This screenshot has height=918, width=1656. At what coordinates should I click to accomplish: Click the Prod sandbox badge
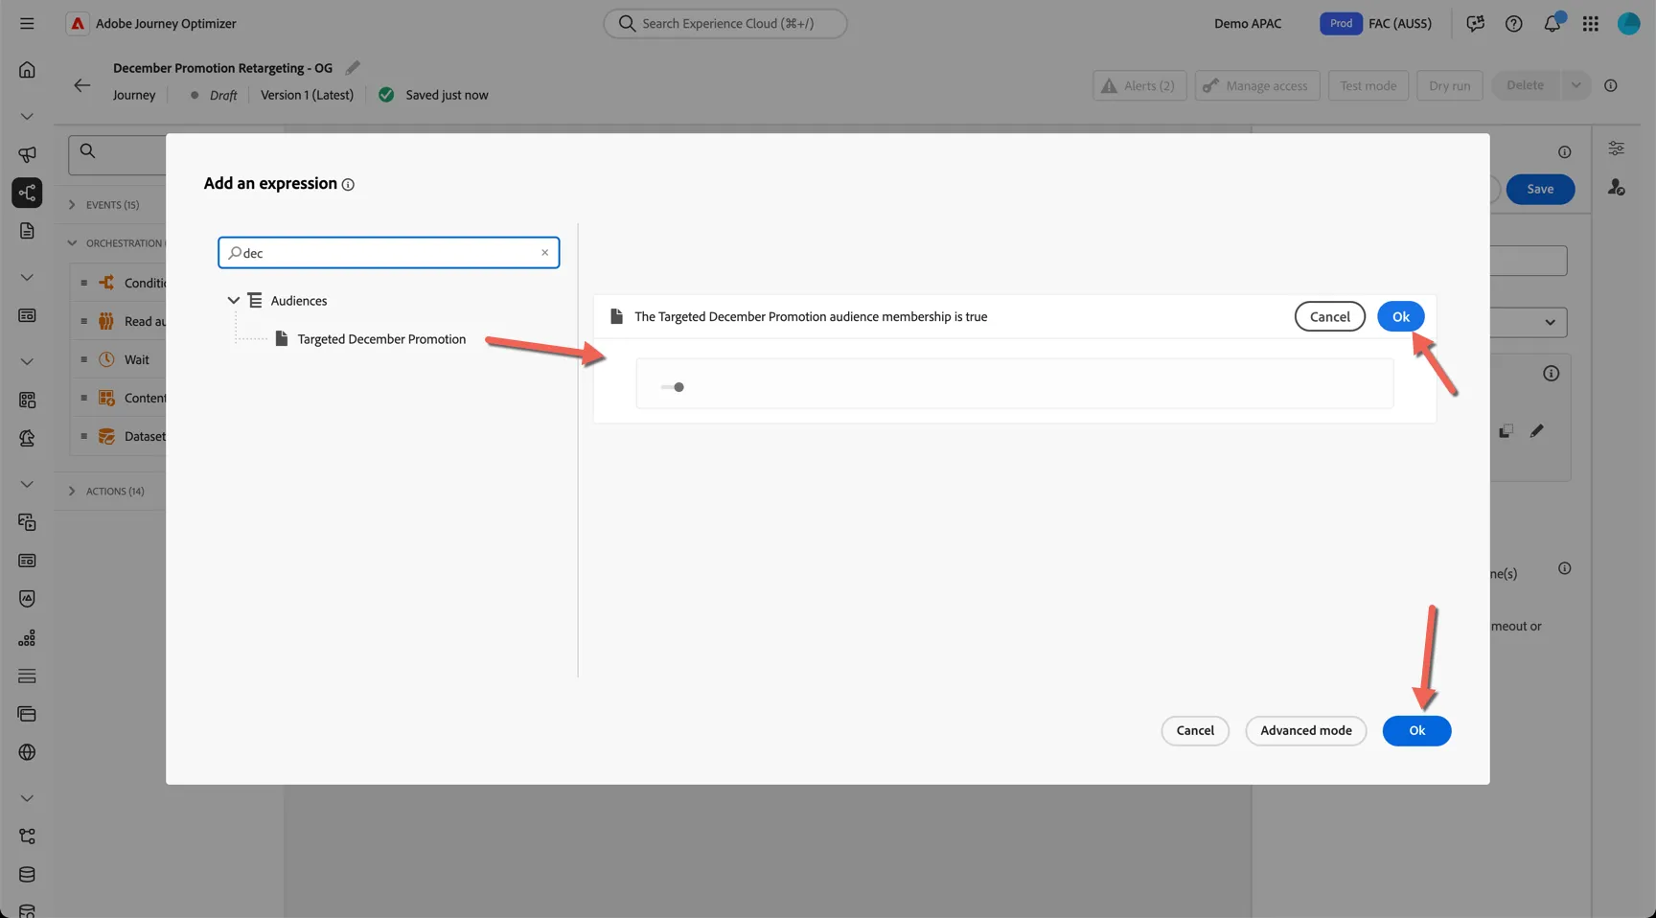click(1341, 23)
